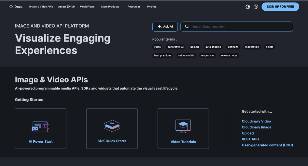Image resolution: width=308 pixels, height=166 pixels.
Task: Open the User-generated content (UGC) link
Action: [267, 145]
